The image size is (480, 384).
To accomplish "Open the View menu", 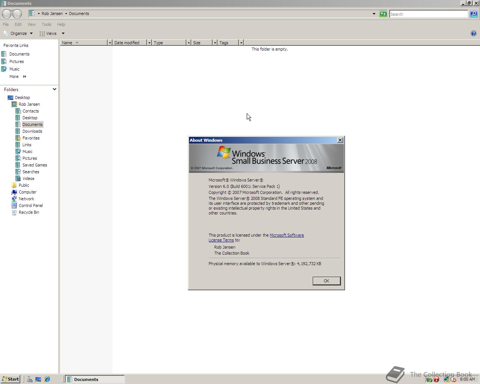I will click(31, 24).
